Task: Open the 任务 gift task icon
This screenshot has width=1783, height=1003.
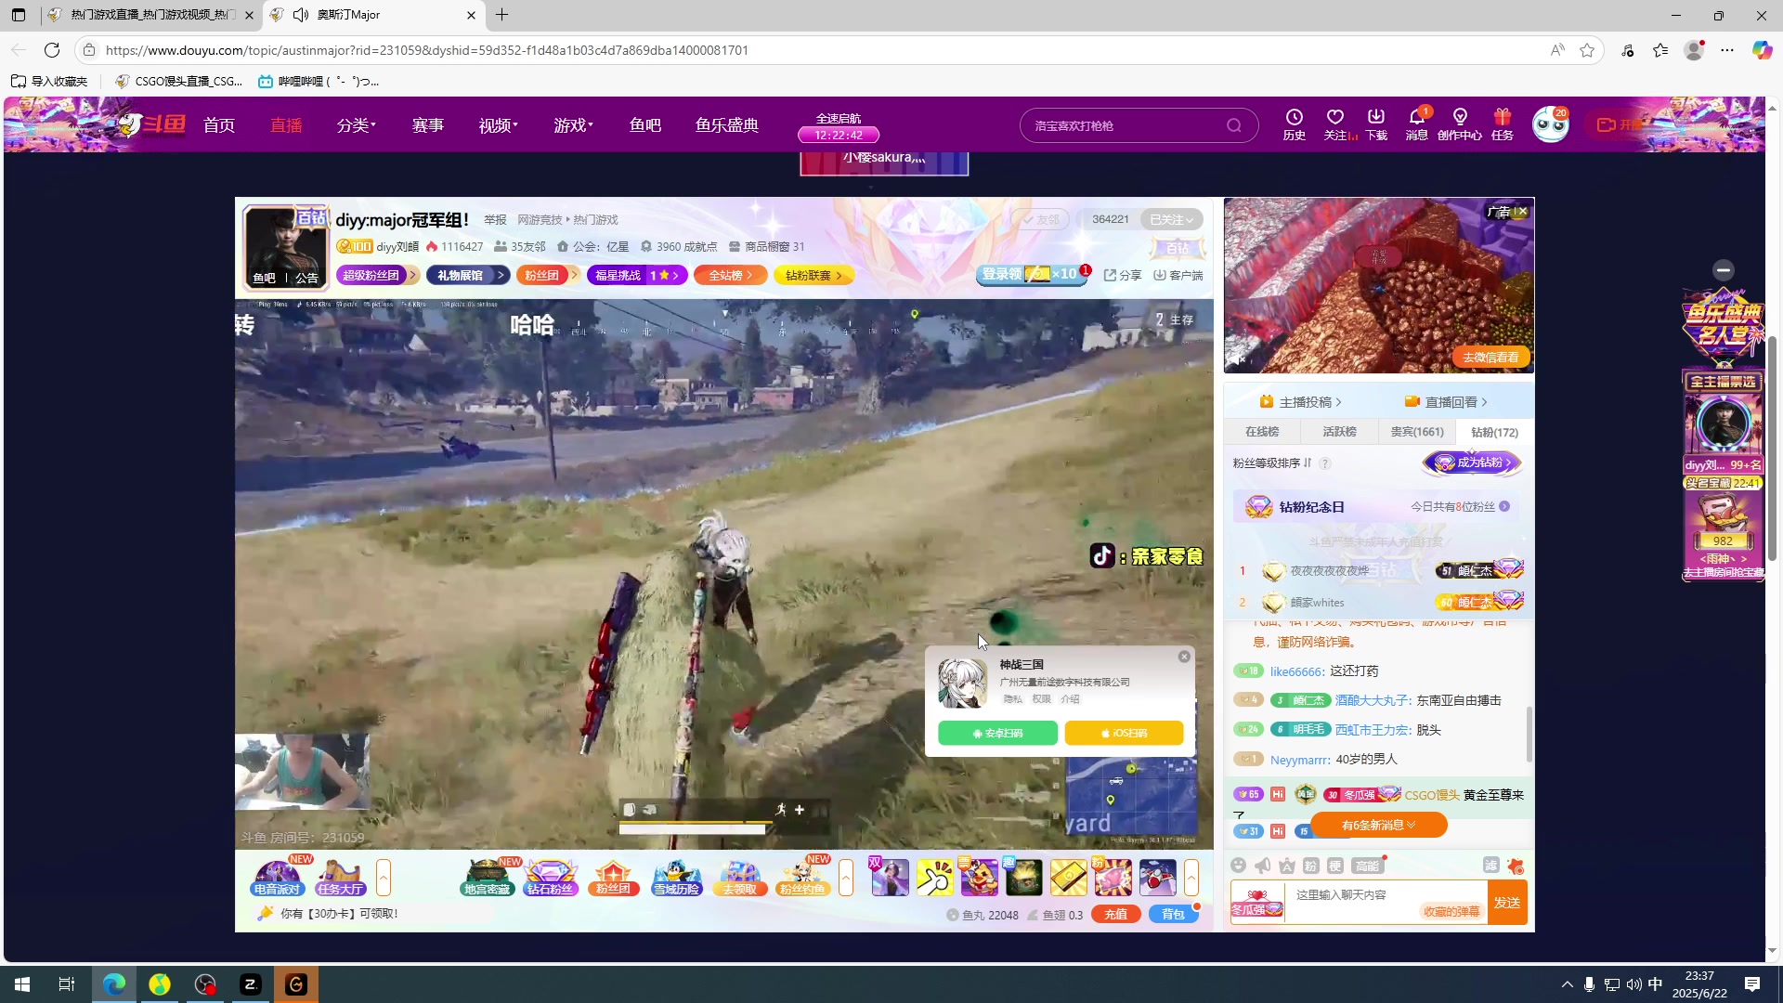Action: click(1503, 124)
